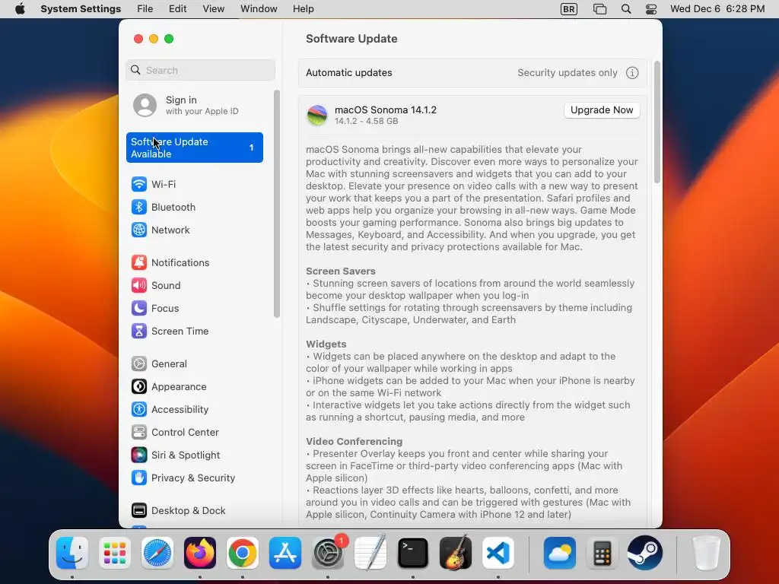Select the Screen Time hourglass icon
This screenshot has width=779, height=584.
coord(138,332)
